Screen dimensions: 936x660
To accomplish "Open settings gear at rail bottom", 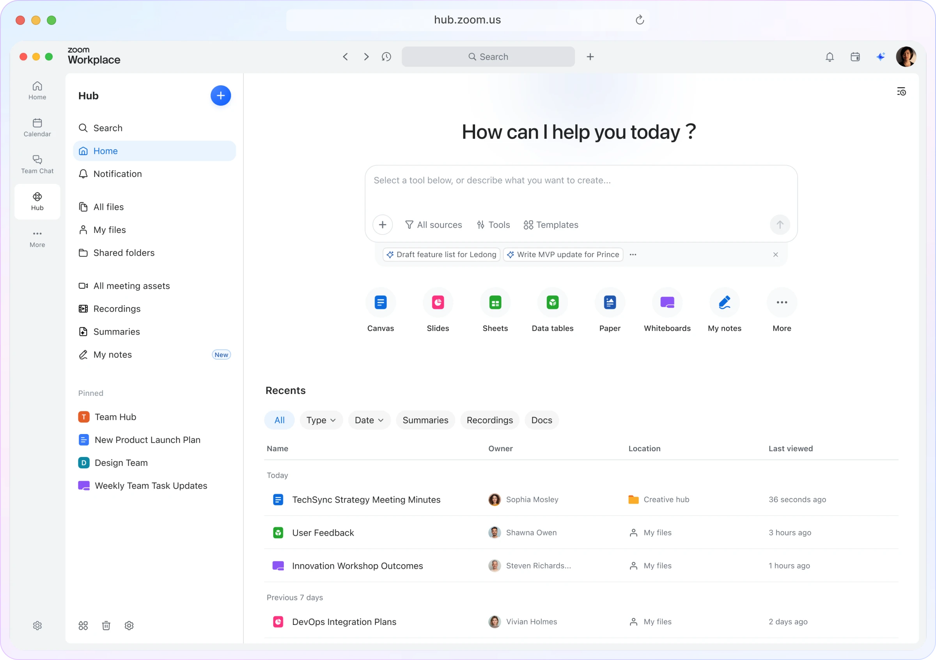I will [37, 625].
